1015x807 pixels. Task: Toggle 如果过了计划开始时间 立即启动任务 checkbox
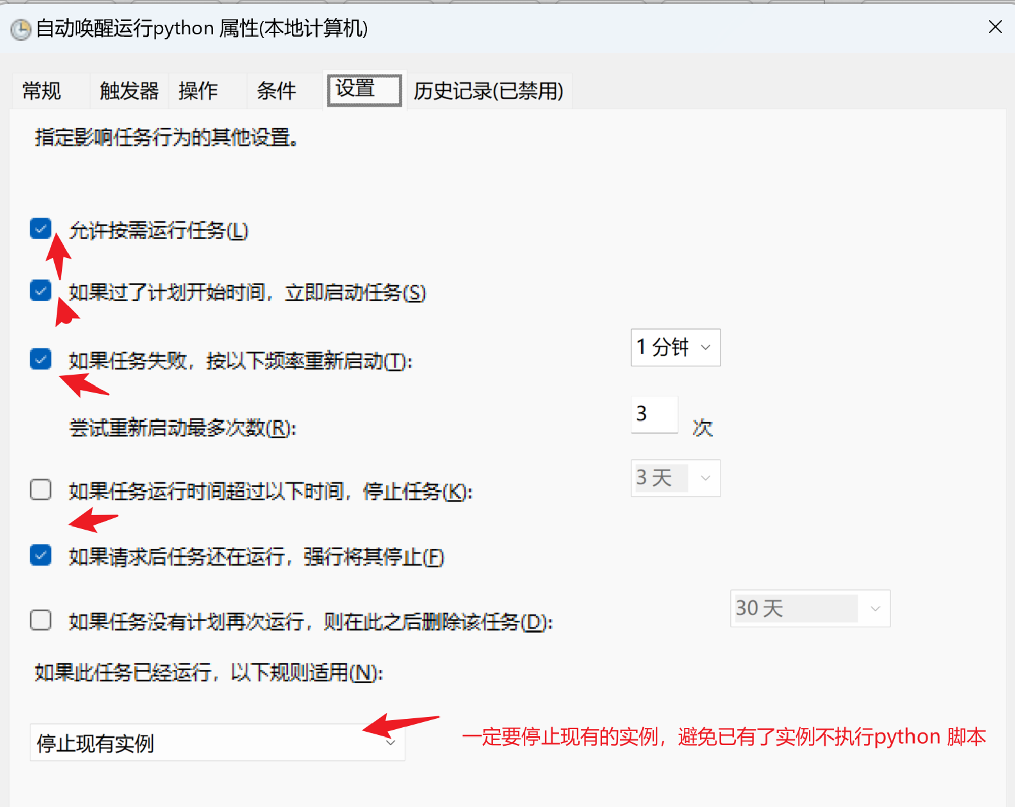(x=41, y=291)
